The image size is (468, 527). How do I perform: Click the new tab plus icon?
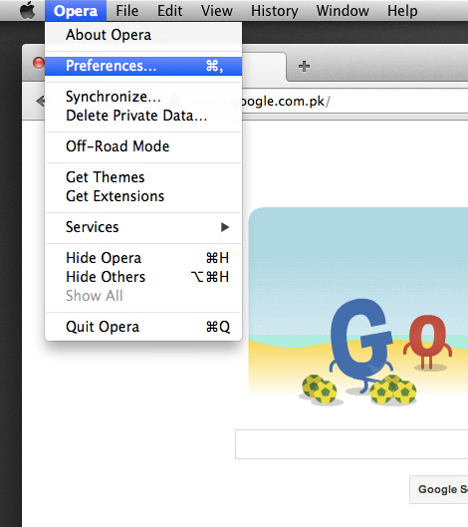click(x=304, y=66)
